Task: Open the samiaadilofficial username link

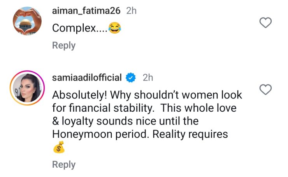Action: 87,78
